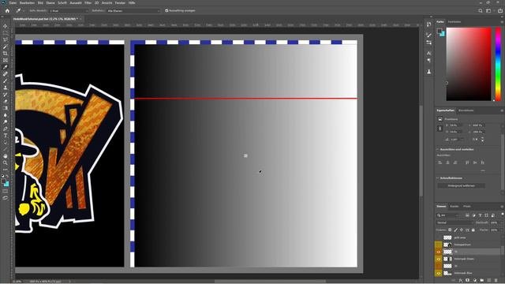This screenshot has width=505, height=284.
Task: Open the Datei menu
Action: click(13, 2)
